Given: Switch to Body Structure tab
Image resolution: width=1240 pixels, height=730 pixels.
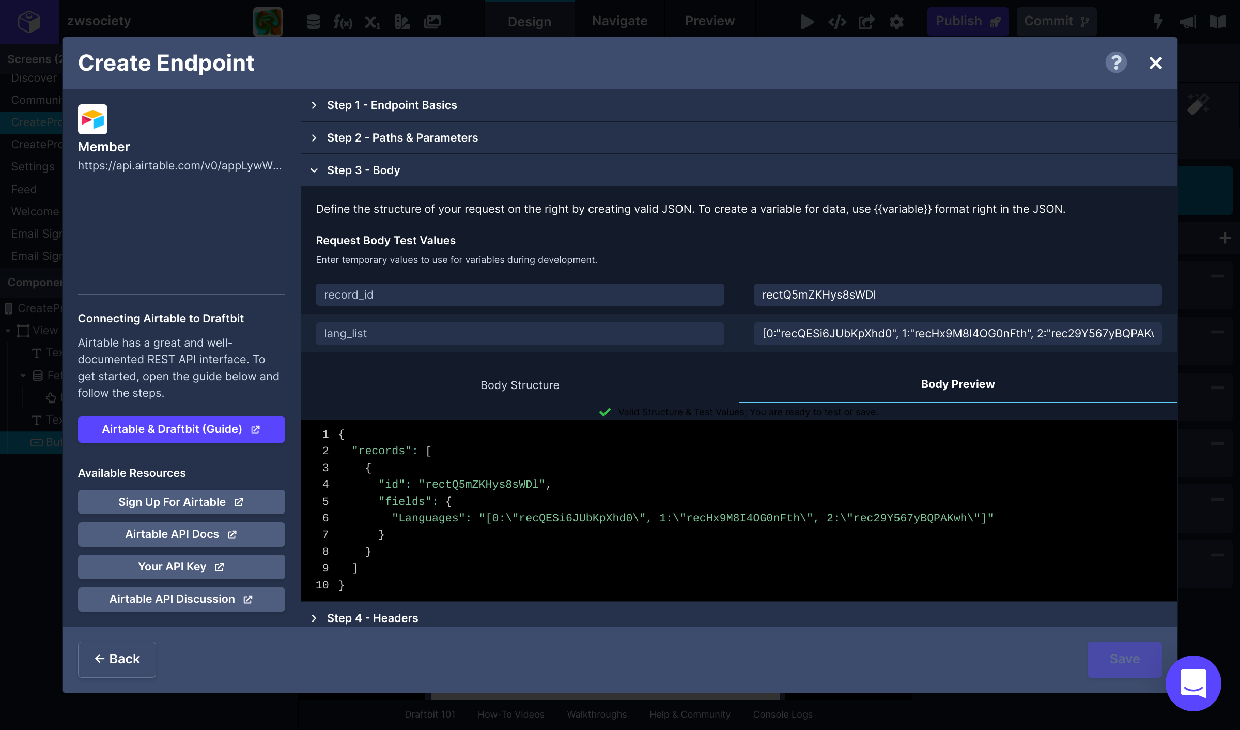Looking at the screenshot, I should click(520, 385).
